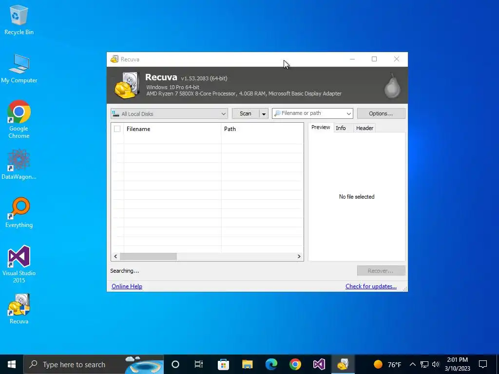This screenshot has width=499, height=374.
Task: Open the clock showing 2:01 PM
Action: click(x=457, y=364)
